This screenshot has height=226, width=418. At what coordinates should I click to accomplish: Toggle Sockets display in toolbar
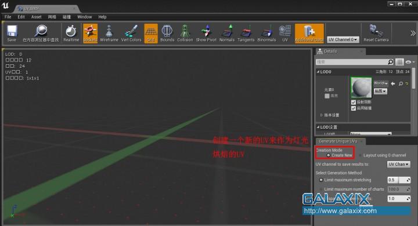click(90, 33)
